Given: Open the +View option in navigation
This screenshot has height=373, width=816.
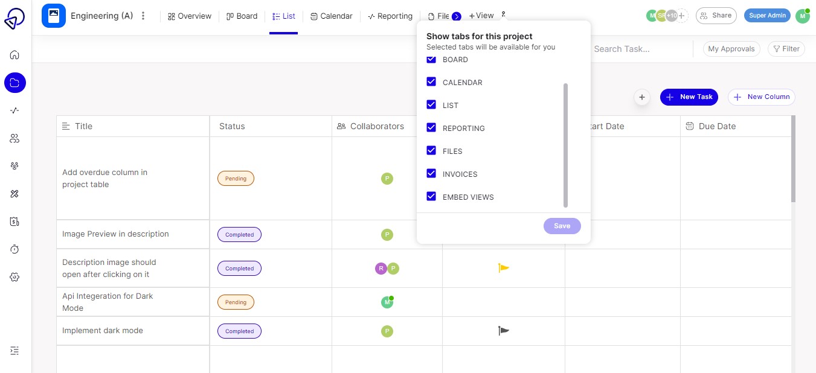Looking at the screenshot, I should pyautogui.click(x=481, y=16).
